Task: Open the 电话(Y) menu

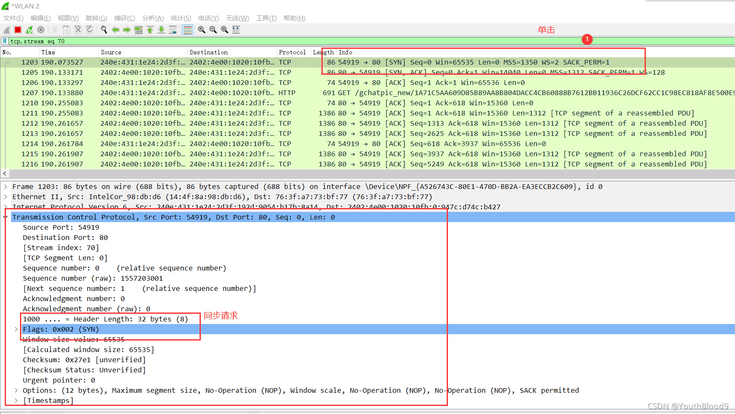Action: (208, 18)
